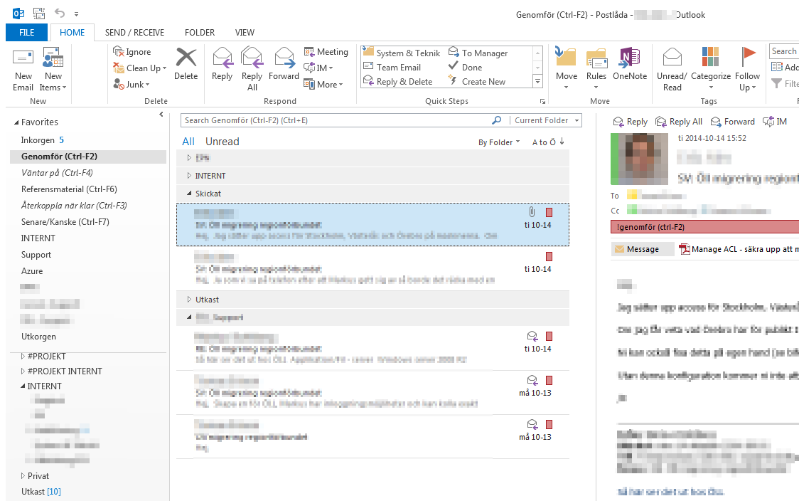Click the New Email icon

(23, 59)
